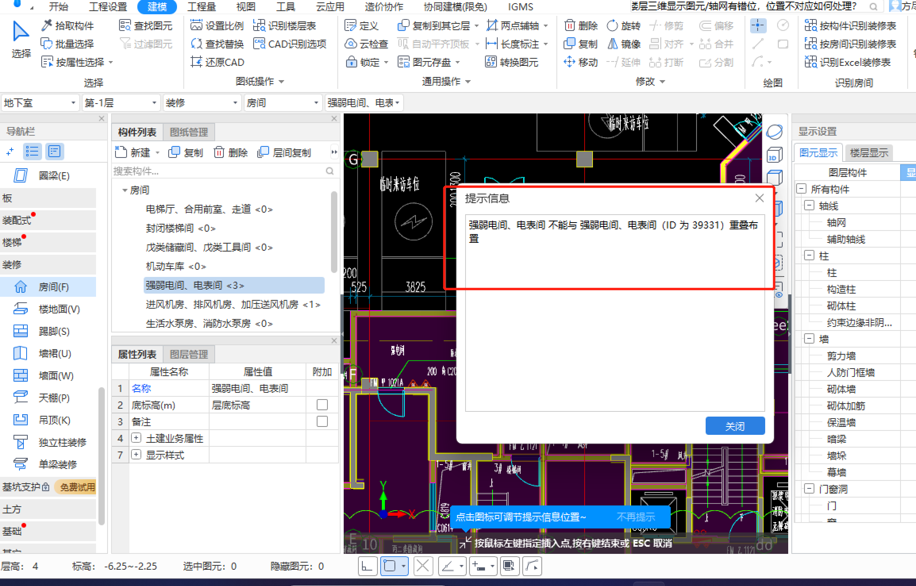The width and height of the screenshot is (916, 586).
Task: Switch to 图纸管理 tab
Action: (189, 132)
